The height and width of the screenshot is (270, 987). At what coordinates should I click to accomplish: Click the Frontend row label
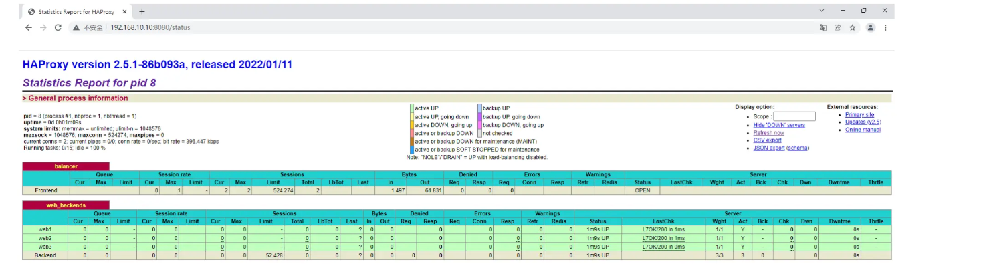(45, 190)
